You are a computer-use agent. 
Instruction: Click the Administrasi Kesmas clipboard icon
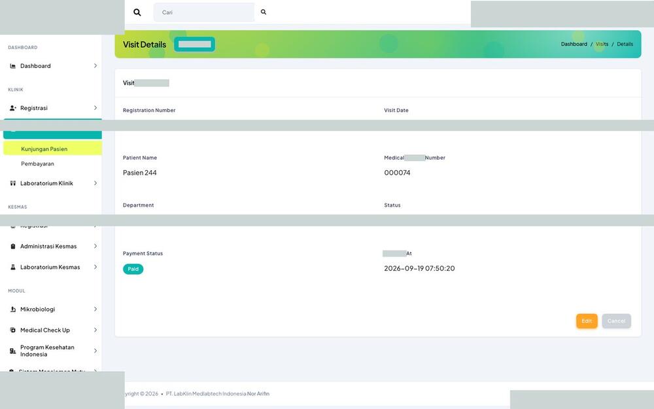click(13, 246)
